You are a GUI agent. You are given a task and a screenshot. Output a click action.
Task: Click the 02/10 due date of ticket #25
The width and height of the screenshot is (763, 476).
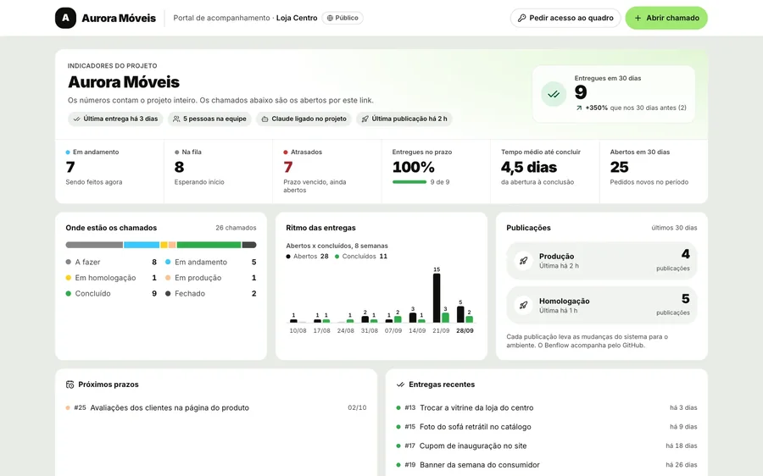pyautogui.click(x=357, y=407)
